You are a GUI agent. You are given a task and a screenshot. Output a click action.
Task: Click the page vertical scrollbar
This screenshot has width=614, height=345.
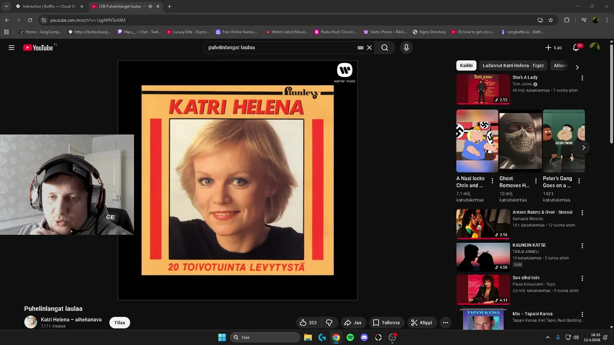point(611,93)
